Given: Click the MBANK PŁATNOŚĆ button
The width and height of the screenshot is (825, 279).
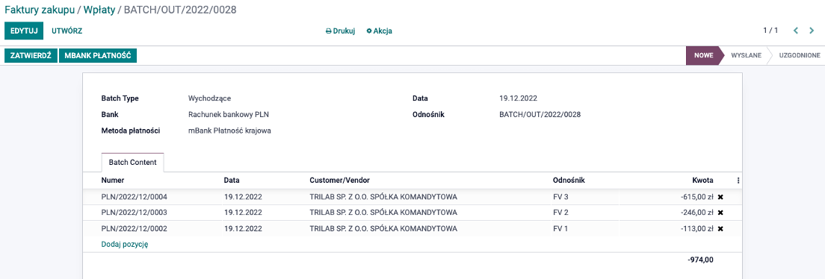Looking at the screenshot, I should [x=97, y=56].
